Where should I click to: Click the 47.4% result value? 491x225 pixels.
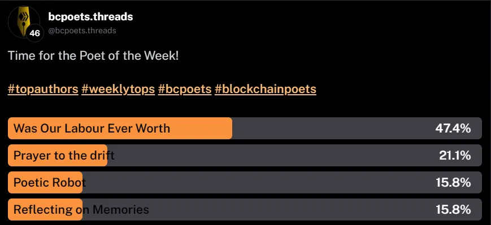(x=453, y=128)
